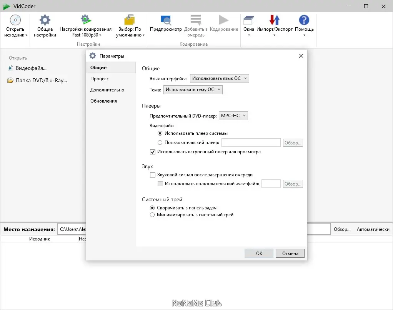Toggle the custom .wav-файл checkbox

tap(160, 184)
